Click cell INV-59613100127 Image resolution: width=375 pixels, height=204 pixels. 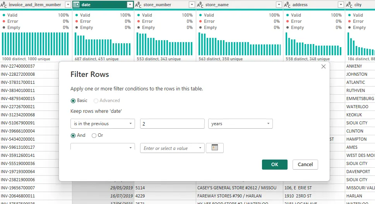coord(29,147)
